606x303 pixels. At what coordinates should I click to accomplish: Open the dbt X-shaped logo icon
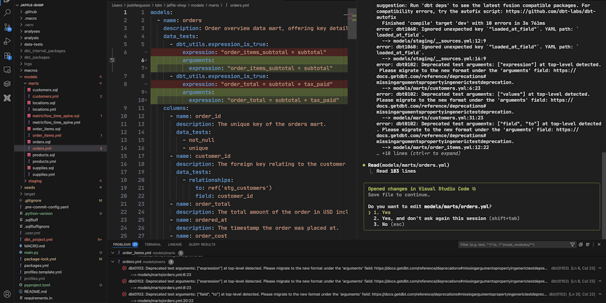[x=7, y=98]
